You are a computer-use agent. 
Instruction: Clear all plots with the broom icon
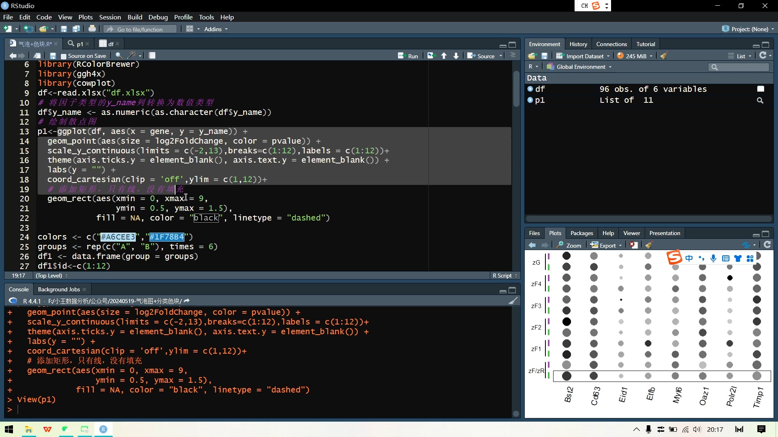click(649, 245)
